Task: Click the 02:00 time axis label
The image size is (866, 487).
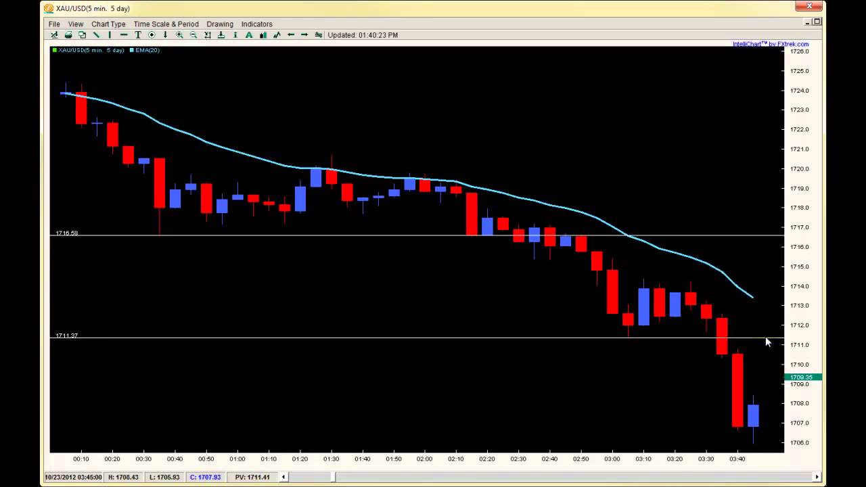Action: pos(424,459)
